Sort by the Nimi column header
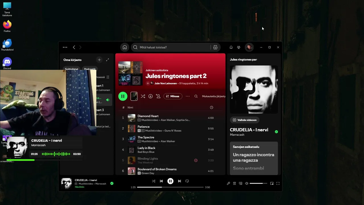 tap(130, 107)
